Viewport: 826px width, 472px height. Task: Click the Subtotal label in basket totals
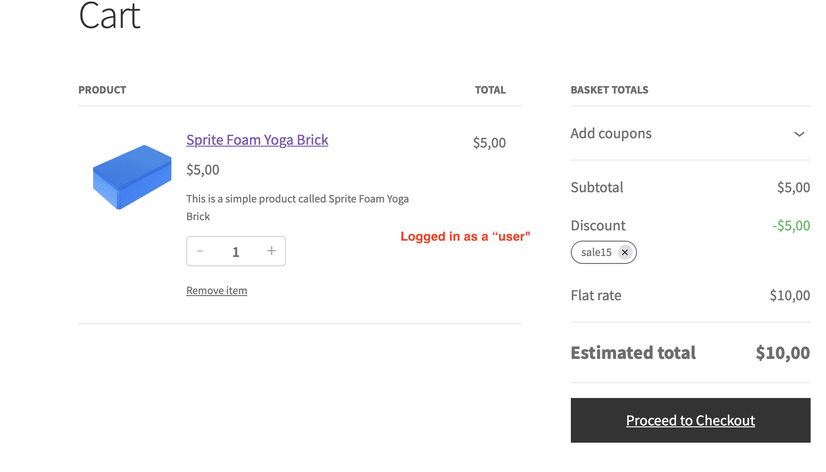596,188
